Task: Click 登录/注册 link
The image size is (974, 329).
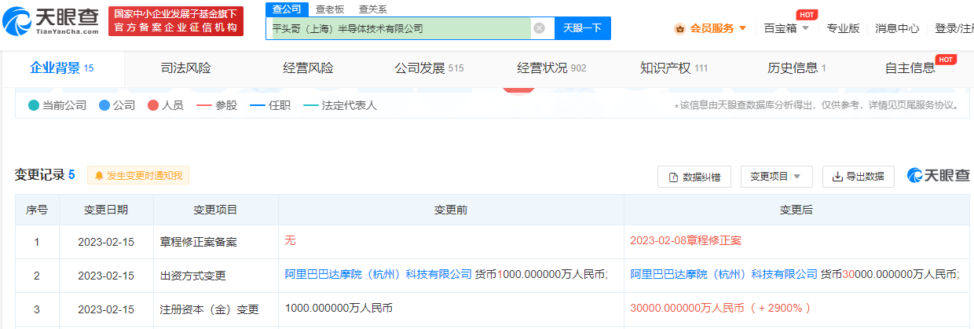Action: (x=954, y=28)
